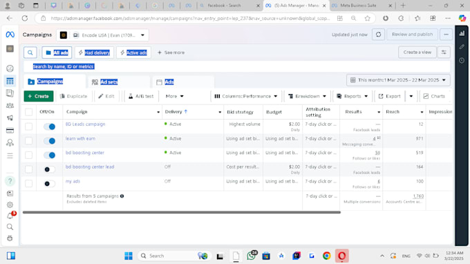Bookmark this page star icon
Image resolution: width=470 pixels, height=264 pixels.
tap(367, 18)
